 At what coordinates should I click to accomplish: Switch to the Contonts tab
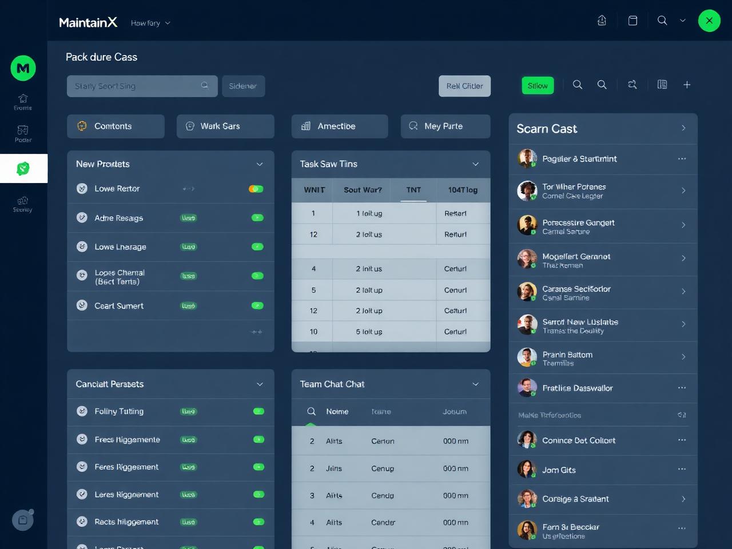point(116,126)
